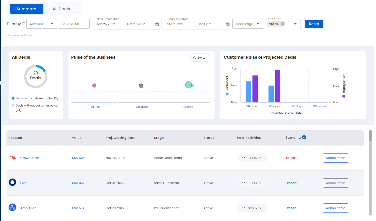This screenshot has height=221, width=376.
Task: Click the Deal Value filter field
Action: click(x=74, y=24)
